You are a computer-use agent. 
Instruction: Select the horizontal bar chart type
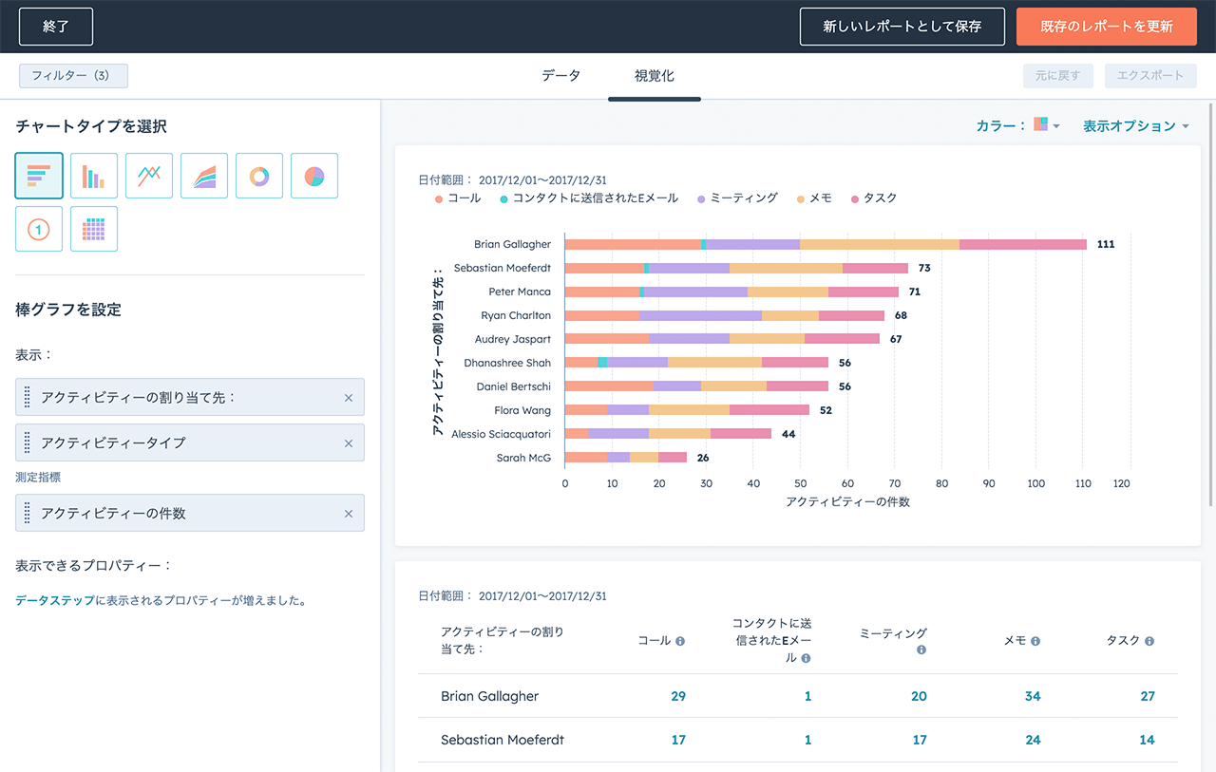[39, 176]
